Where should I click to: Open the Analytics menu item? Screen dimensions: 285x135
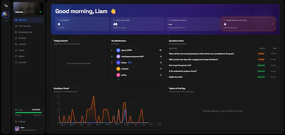click(22, 38)
